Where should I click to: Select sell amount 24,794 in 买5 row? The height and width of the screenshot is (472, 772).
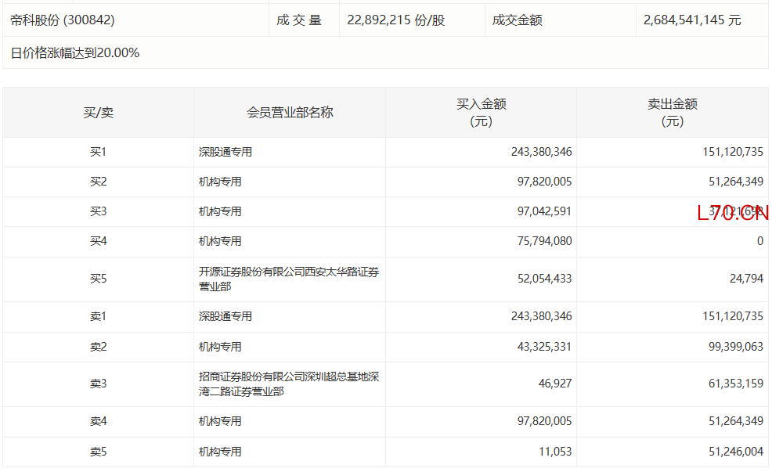tap(744, 279)
